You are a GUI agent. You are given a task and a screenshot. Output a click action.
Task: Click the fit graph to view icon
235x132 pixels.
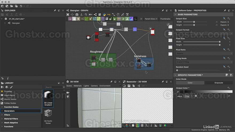point(68,14)
